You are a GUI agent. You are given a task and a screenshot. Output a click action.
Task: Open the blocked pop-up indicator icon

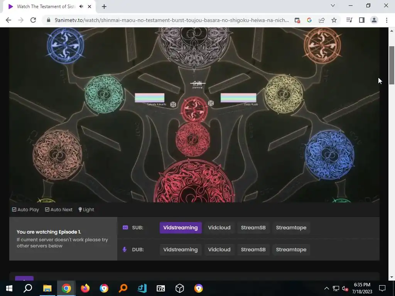(x=297, y=20)
